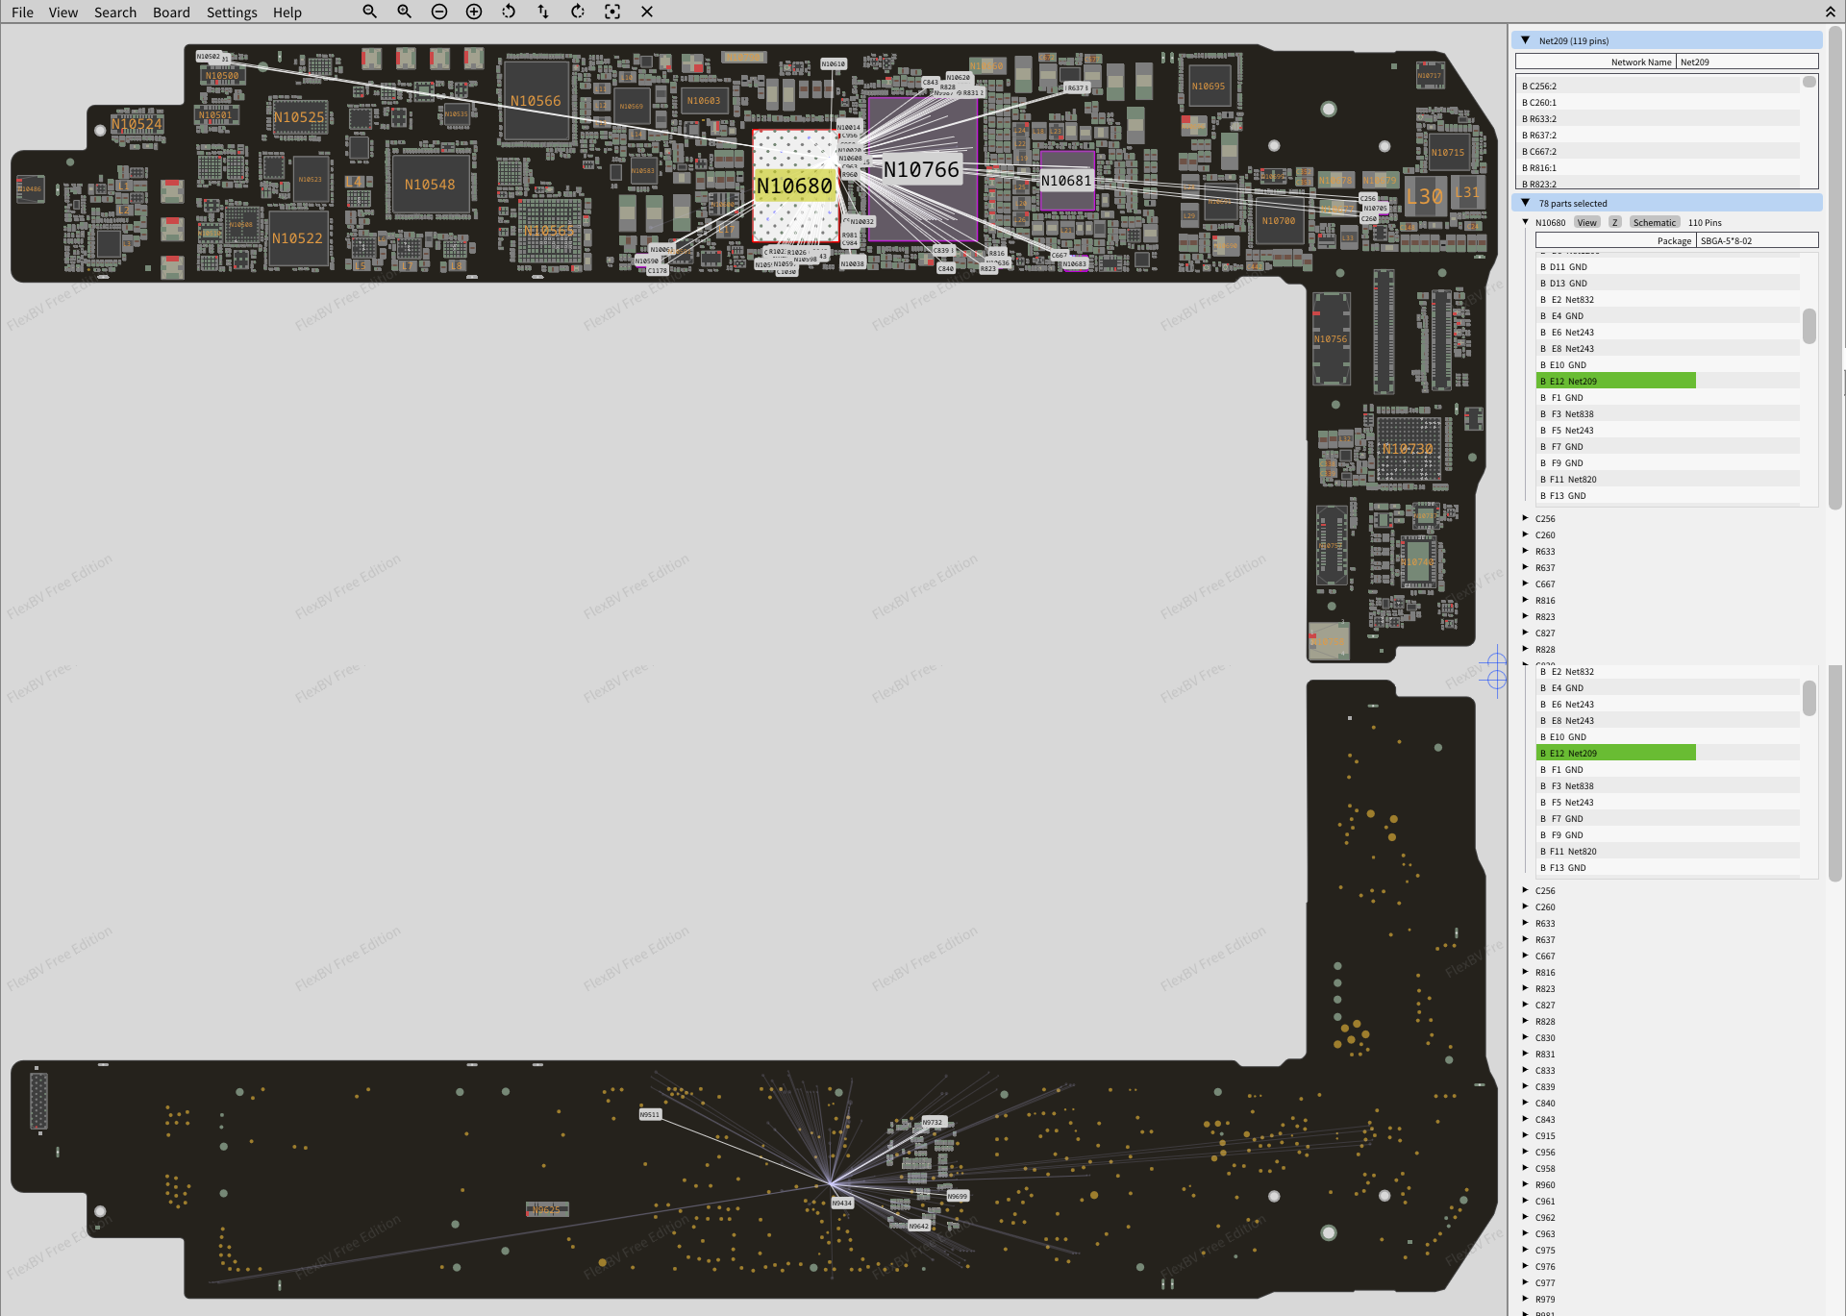
Task: Rotate board counter-clockwise
Action: [x=509, y=12]
